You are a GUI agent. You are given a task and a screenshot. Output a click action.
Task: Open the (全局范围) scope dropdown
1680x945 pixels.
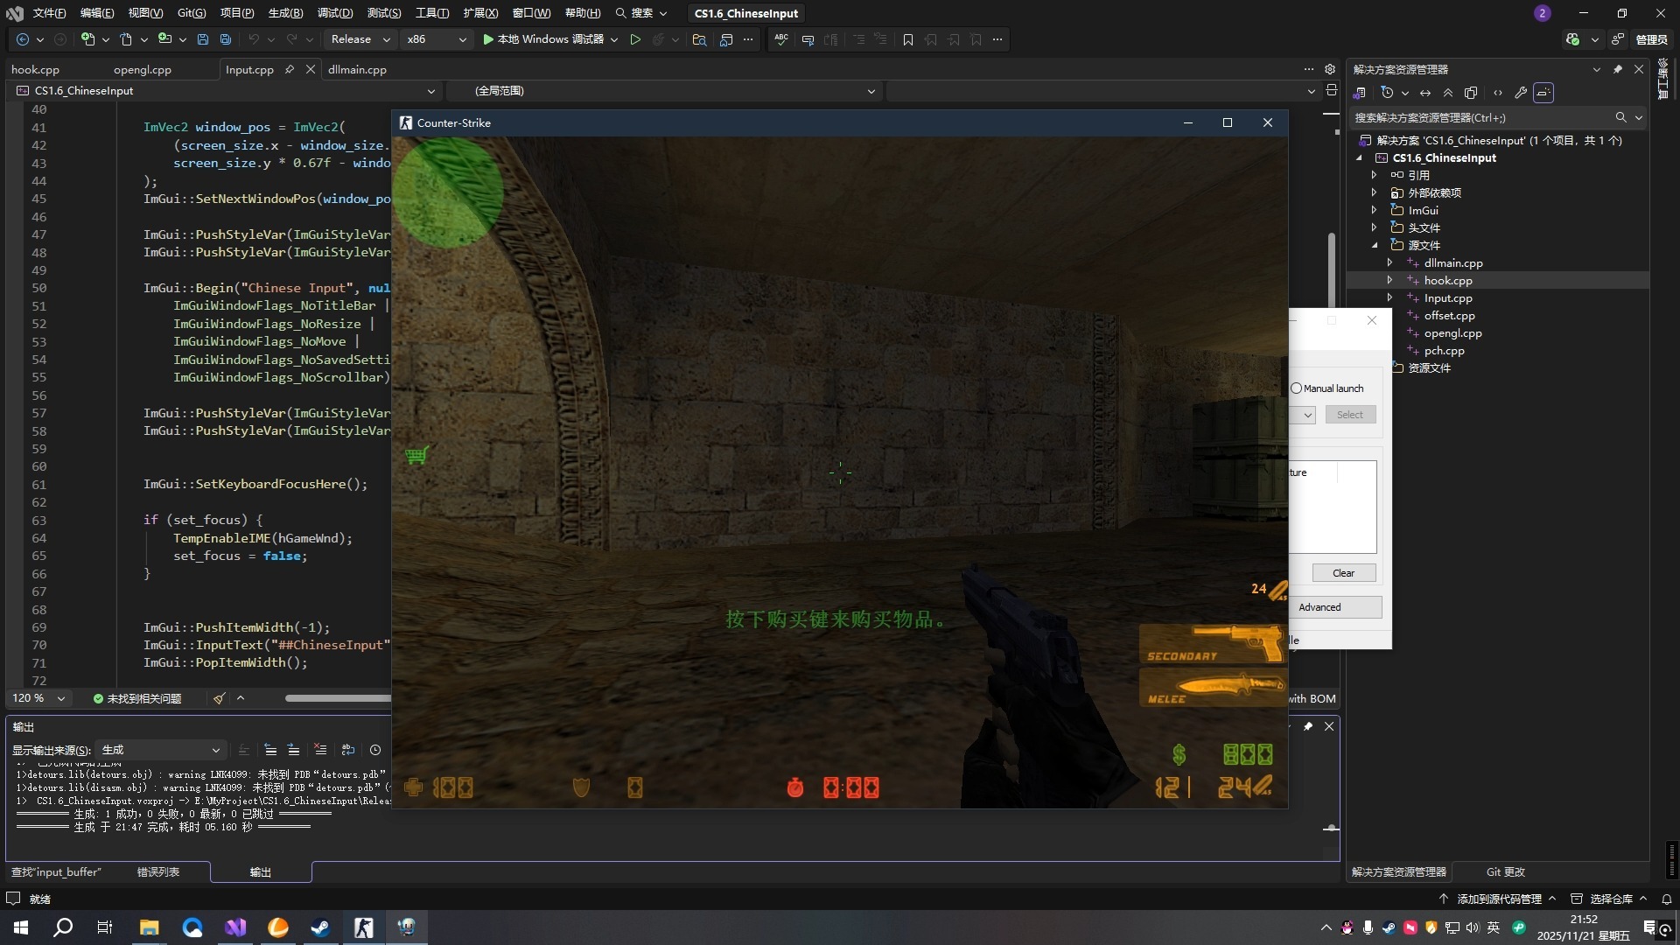point(664,90)
